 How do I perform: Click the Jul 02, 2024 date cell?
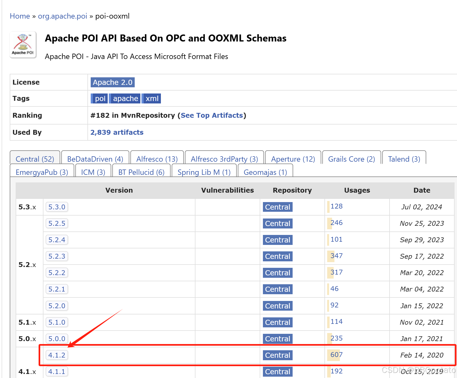pos(422,207)
